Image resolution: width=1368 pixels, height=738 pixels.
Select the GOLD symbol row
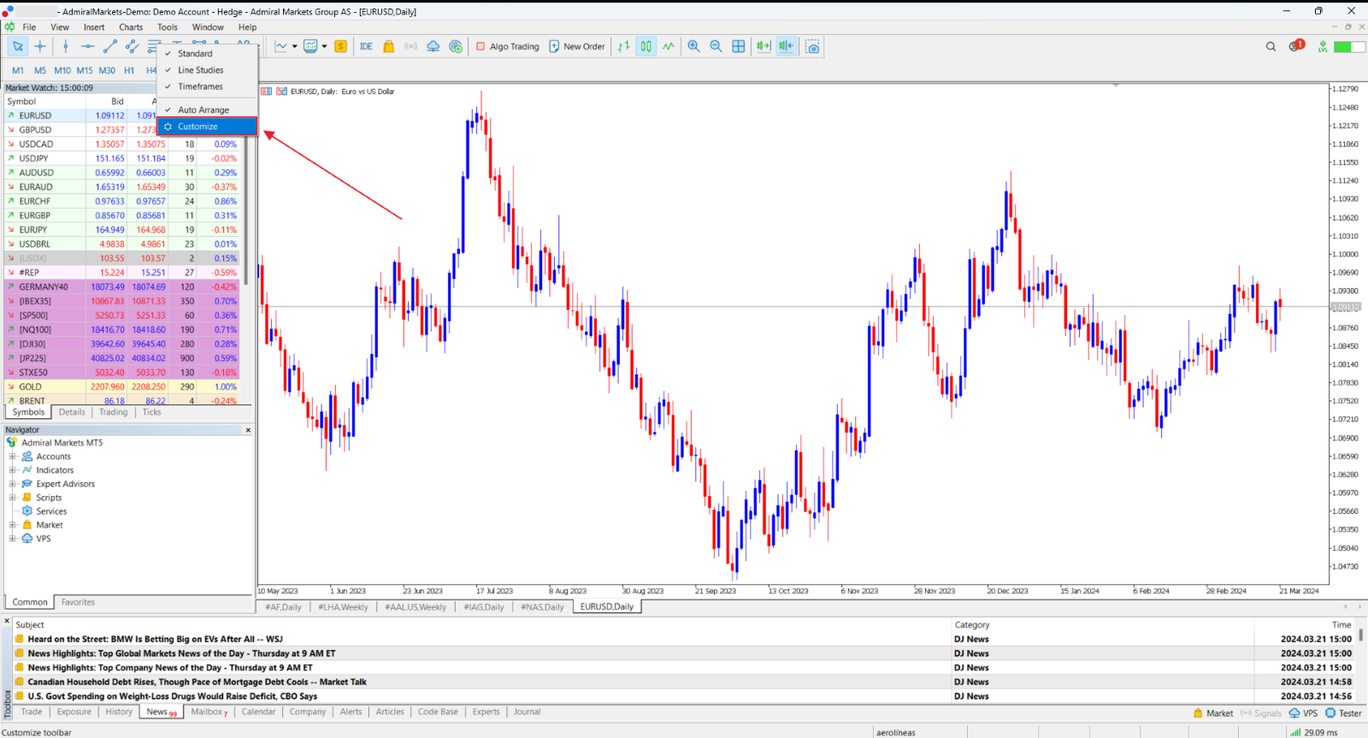coord(122,387)
